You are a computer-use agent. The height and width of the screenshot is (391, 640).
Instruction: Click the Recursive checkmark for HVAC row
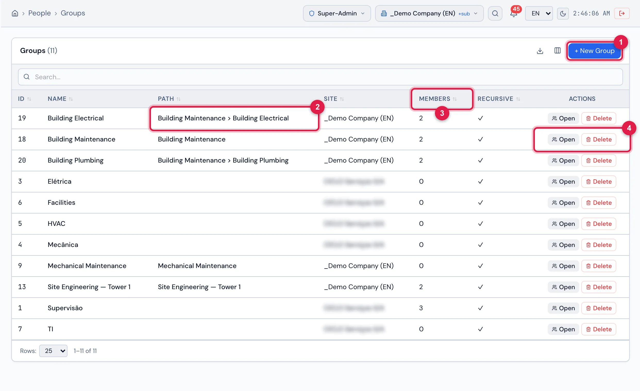coord(480,224)
